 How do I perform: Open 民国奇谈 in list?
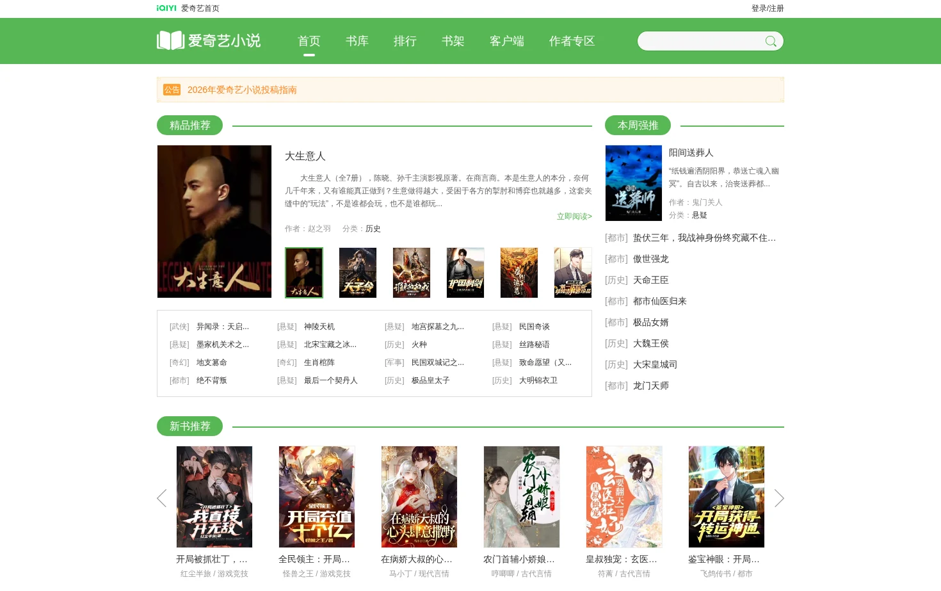click(x=535, y=327)
